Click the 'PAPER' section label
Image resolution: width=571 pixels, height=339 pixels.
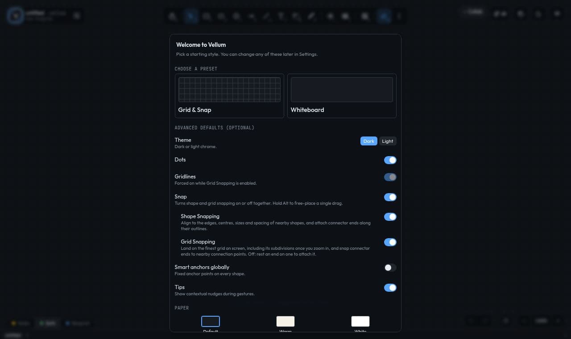[x=182, y=308]
